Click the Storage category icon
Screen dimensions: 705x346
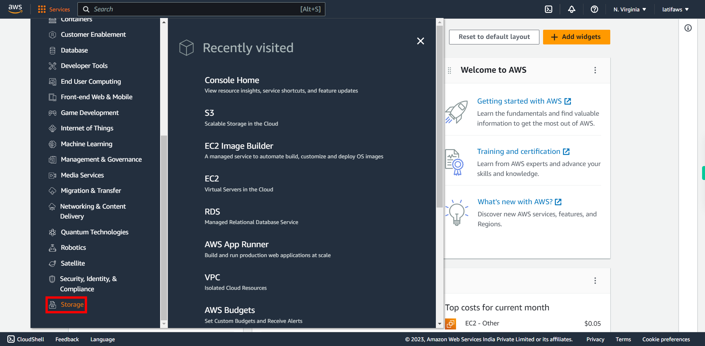[53, 304]
